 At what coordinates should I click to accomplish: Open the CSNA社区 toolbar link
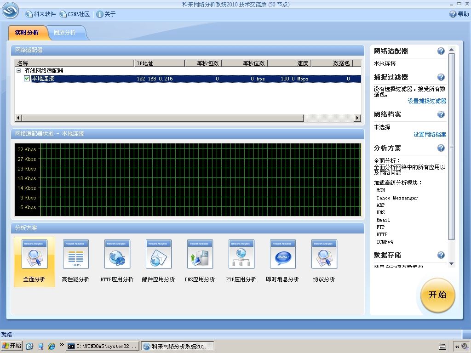75,14
